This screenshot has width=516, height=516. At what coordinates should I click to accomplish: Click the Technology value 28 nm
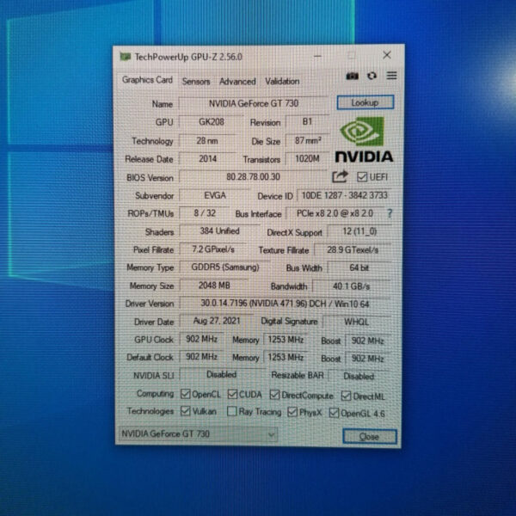pyautogui.click(x=207, y=141)
